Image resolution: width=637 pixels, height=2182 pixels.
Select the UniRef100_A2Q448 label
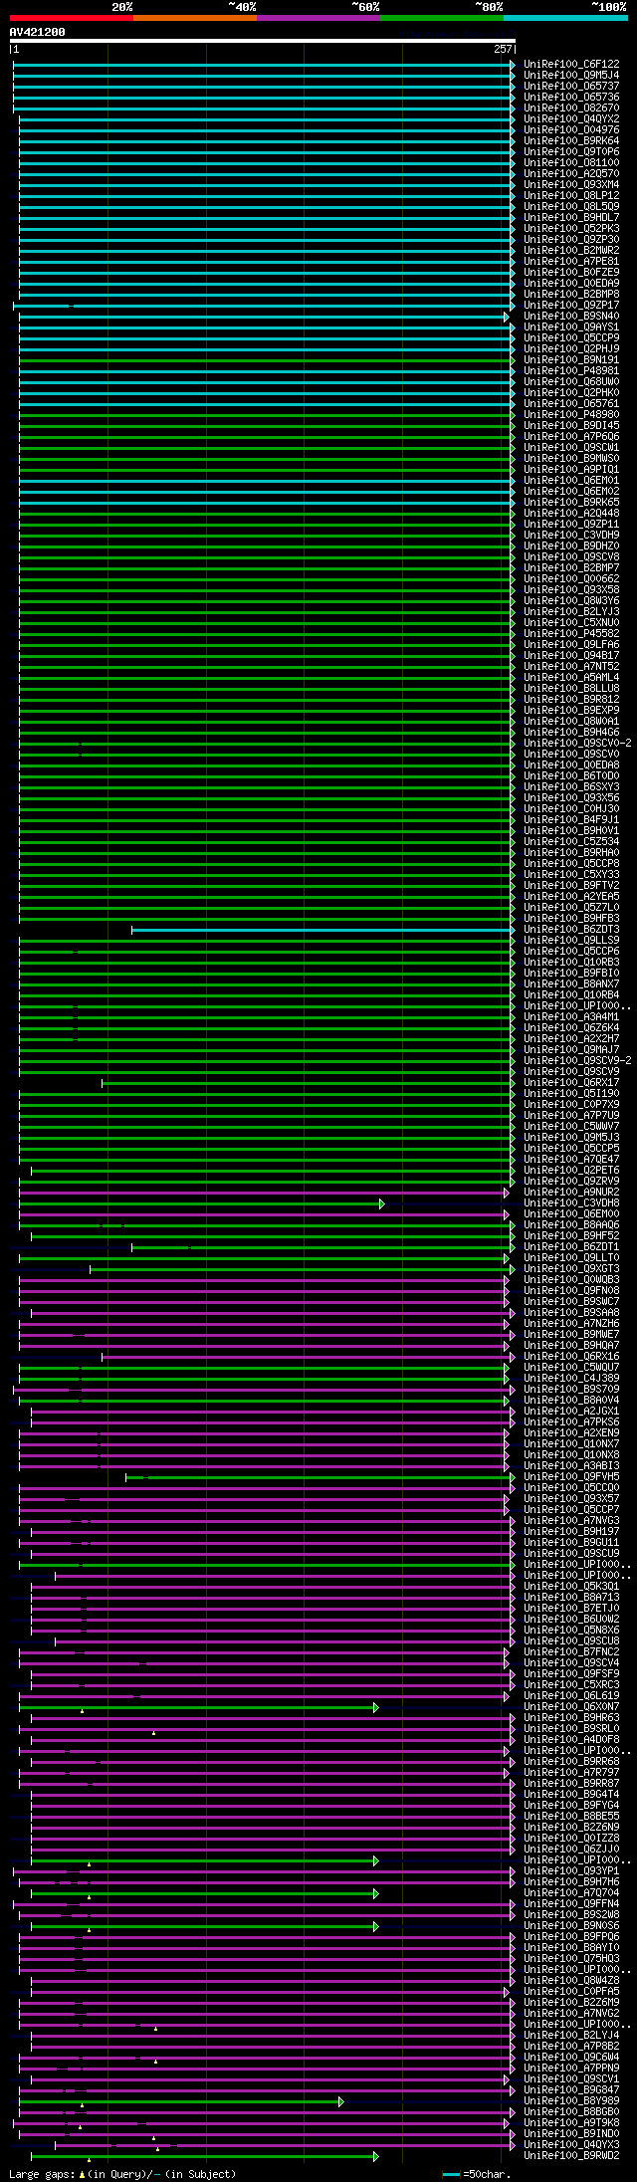coord(571,513)
